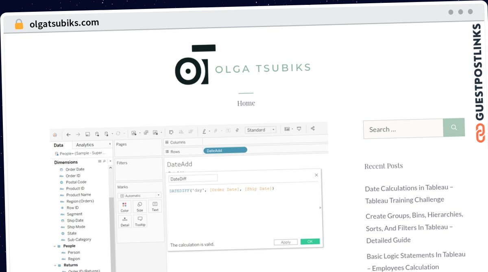Screen dimensions: 488x272
Task: Open the Clear Sheet dropdown arrow
Action: 161,132
